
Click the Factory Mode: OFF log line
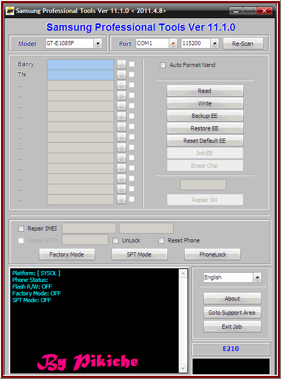click(36, 293)
